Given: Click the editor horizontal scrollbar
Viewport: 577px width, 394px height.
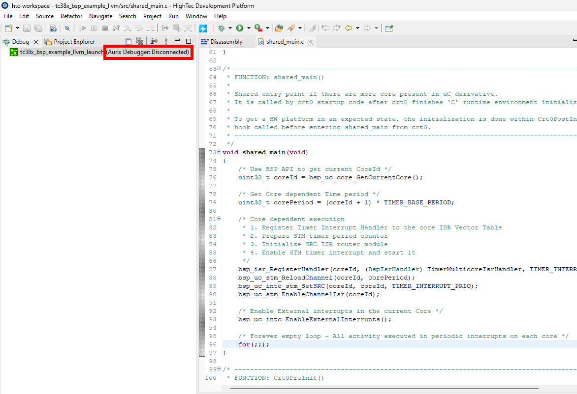Looking at the screenshot, I should [394, 388].
